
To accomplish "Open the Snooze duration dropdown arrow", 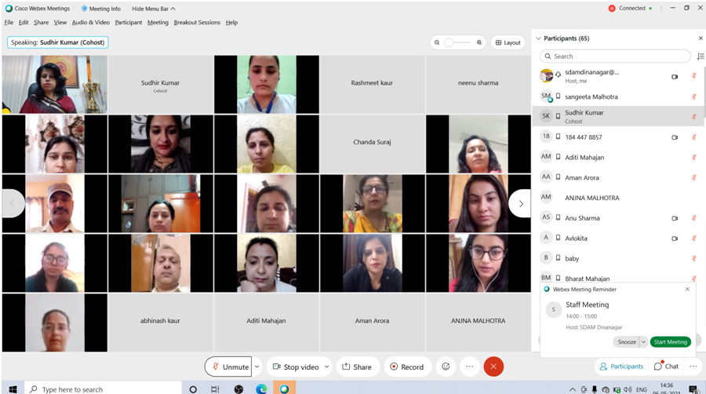I will [x=644, y=342].
